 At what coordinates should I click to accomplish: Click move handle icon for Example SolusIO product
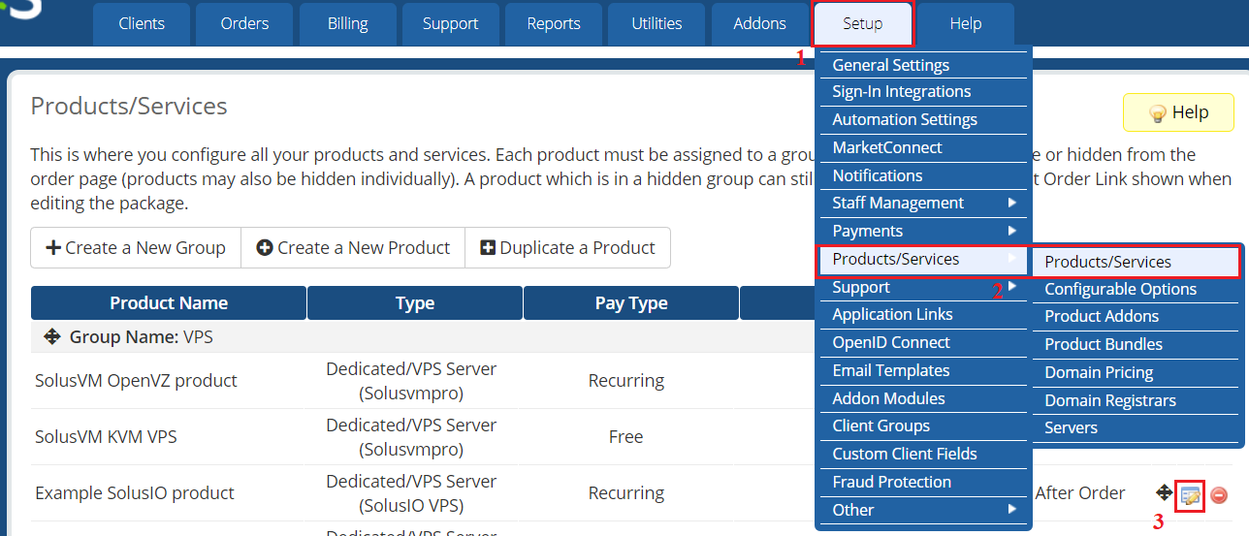pos(1165,492)
